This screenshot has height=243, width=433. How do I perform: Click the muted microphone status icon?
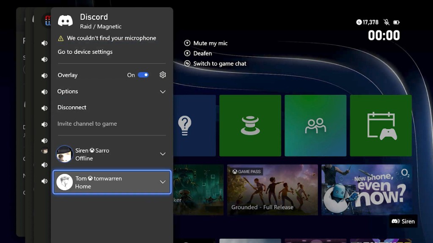pyautogui.click(x=386, y=22)
